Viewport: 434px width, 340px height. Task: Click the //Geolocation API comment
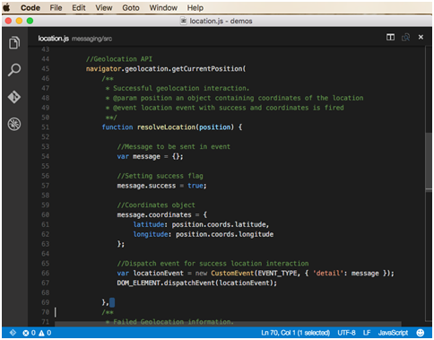coord(119,59)
